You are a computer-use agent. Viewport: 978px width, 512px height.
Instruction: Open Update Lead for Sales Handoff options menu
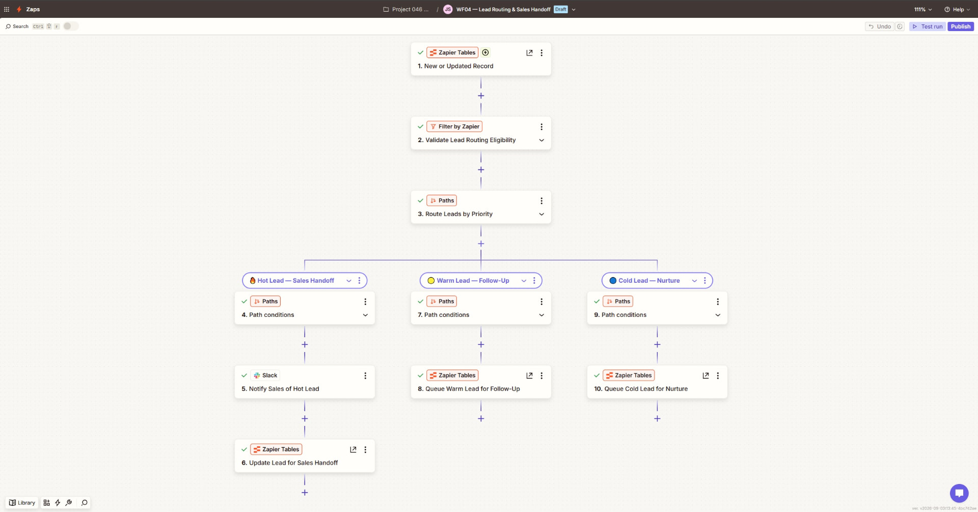[365, 449]
